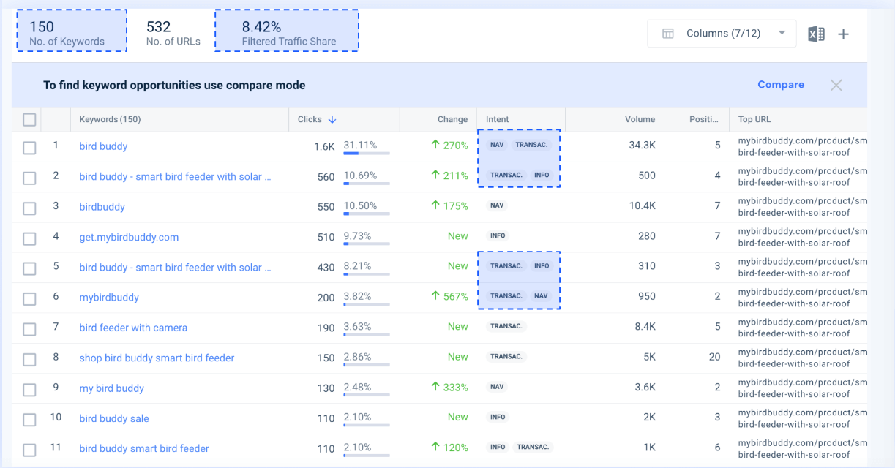
Task: Toggle the Filtered Traffic Share card
Action: pyautogui.click(x=286, y=30)
